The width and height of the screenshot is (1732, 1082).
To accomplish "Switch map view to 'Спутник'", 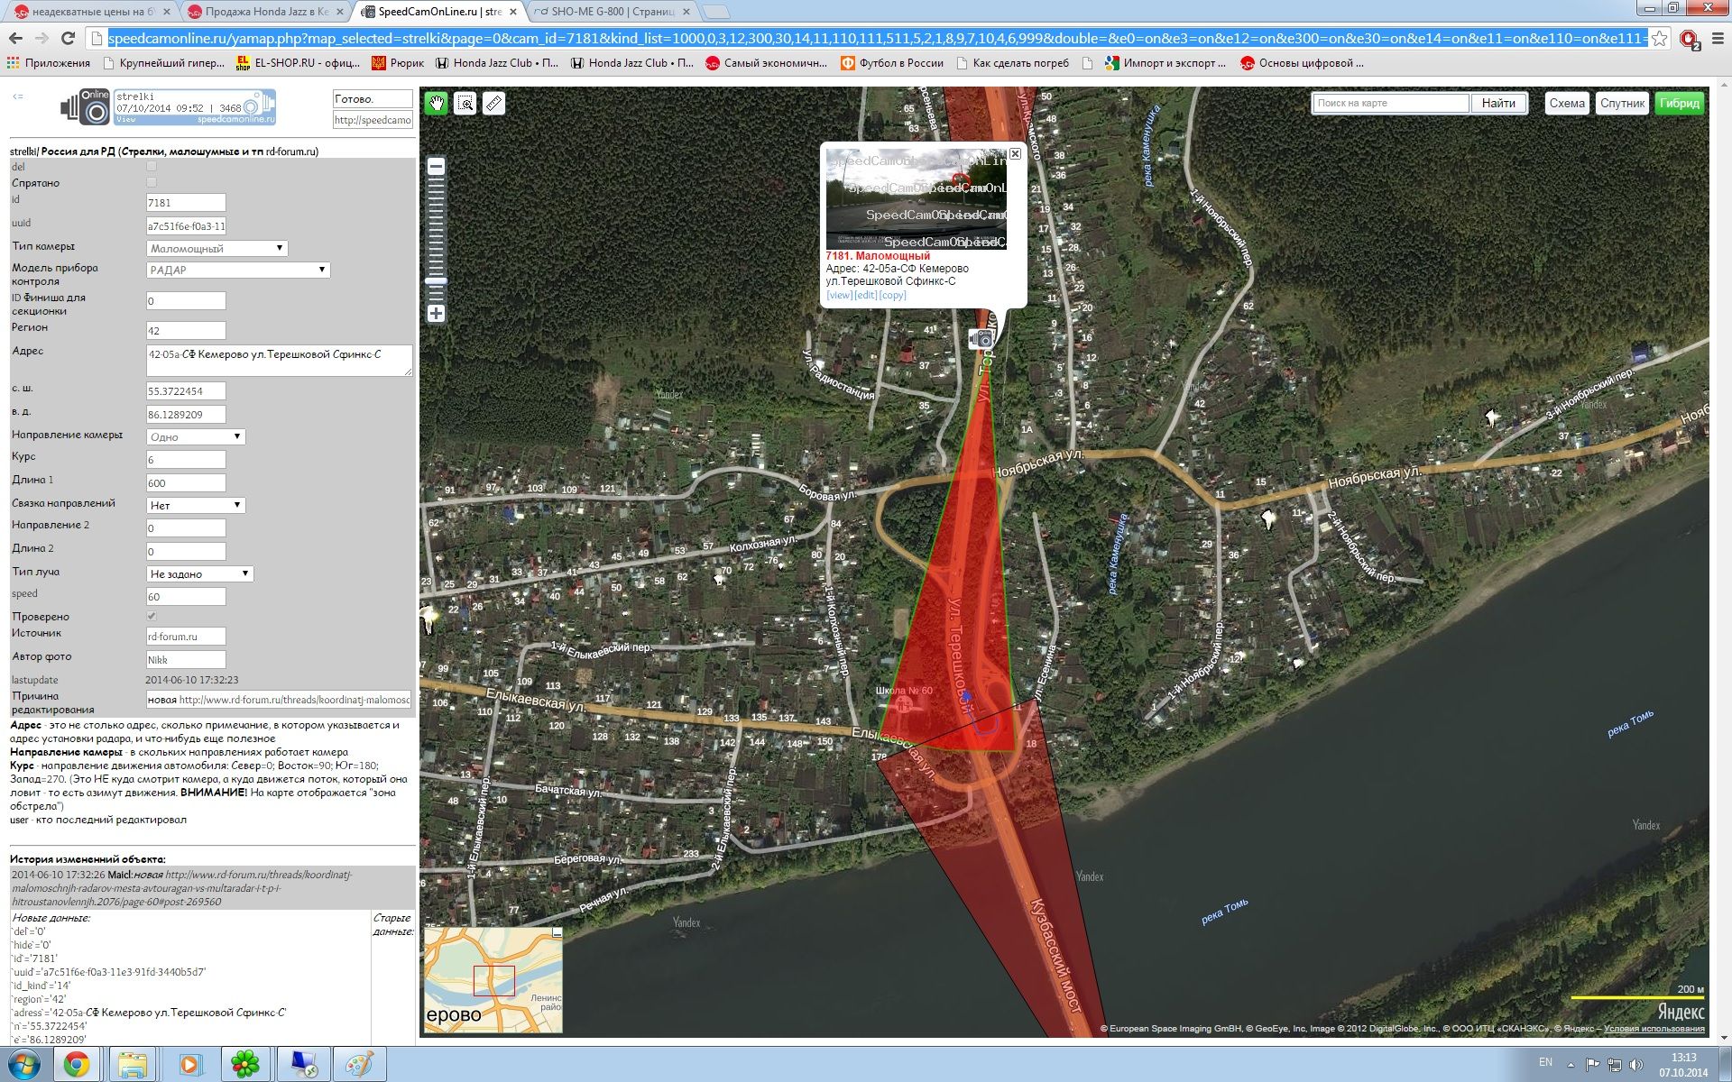I will click(x=1622, y=103).
